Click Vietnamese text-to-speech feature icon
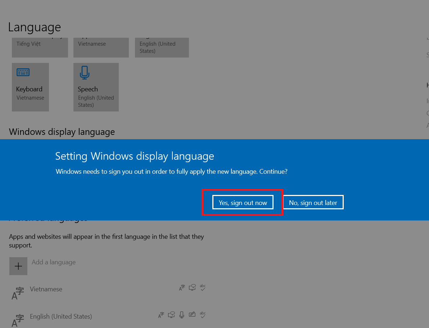This screenshot has width=429, height=328. (192, 288)
